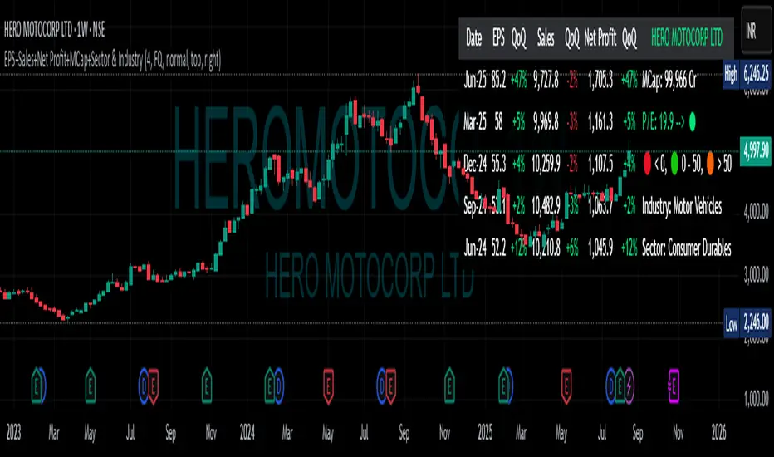
Task: Click the green HERO MOTOCORP LTD table header
Action: tap(687, 37)
